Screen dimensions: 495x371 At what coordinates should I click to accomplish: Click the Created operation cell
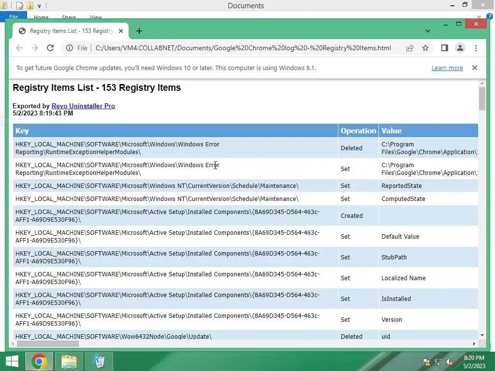point(358,216)
